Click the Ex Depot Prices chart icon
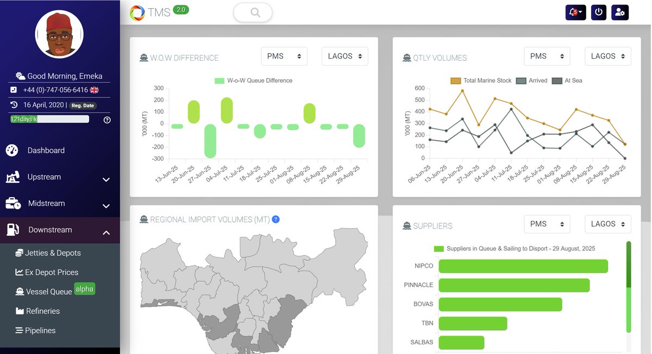The height and width of the screenshot is (354, 652). tap(19, 273)
